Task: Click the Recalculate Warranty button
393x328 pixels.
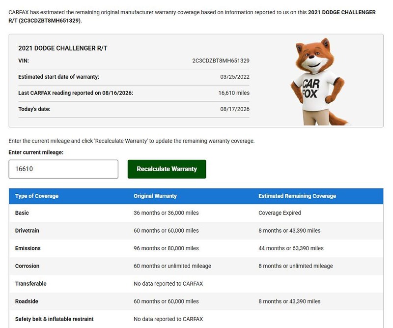Action: 167,169
